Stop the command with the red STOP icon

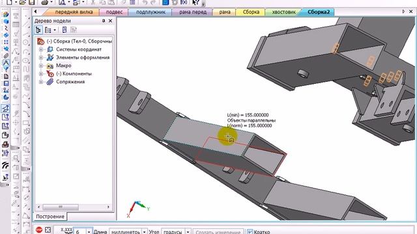click(x=39, y=229)
